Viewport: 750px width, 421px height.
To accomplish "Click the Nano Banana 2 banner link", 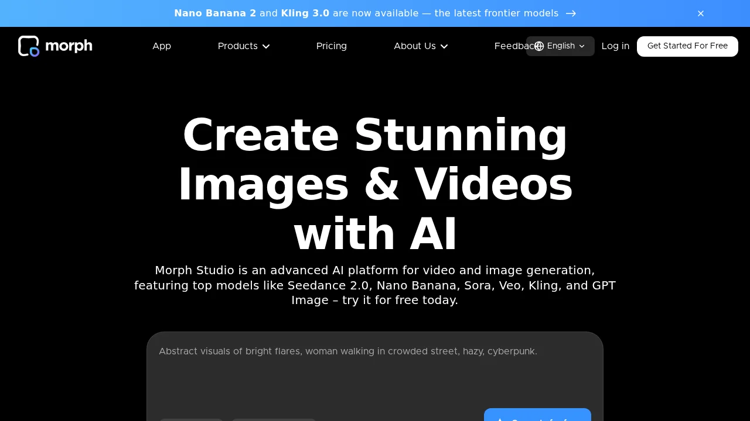I will [x=215, y=13].
